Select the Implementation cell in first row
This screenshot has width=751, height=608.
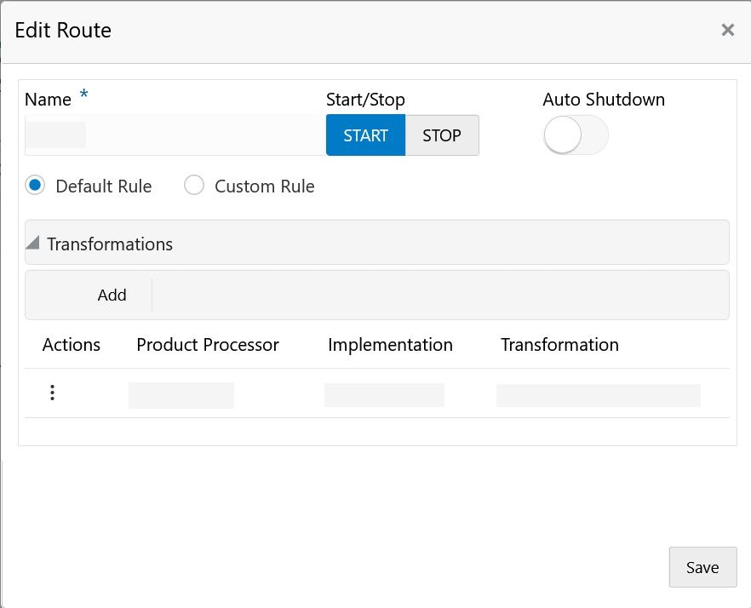point(384,395)
